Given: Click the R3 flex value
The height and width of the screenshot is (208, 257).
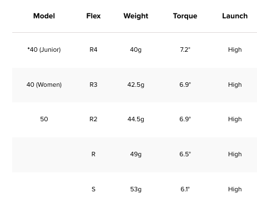Looking at the screenshot, I should point(93,85).
